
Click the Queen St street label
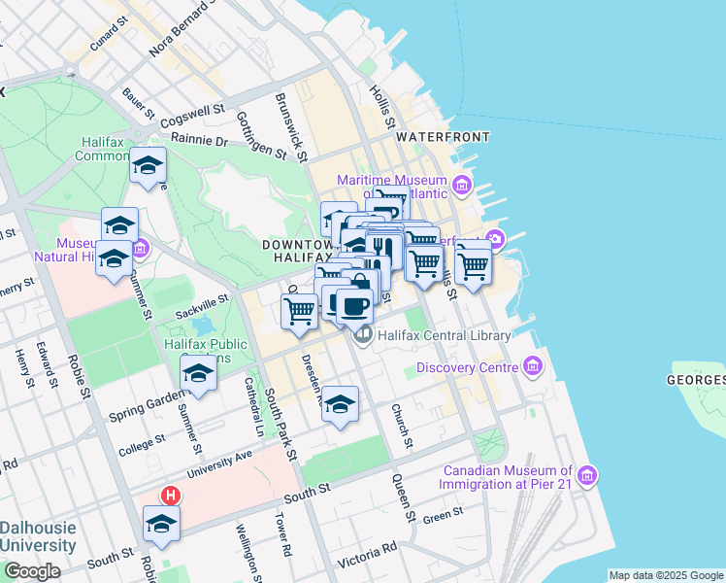pyautogui.click(x=404, y=497)
